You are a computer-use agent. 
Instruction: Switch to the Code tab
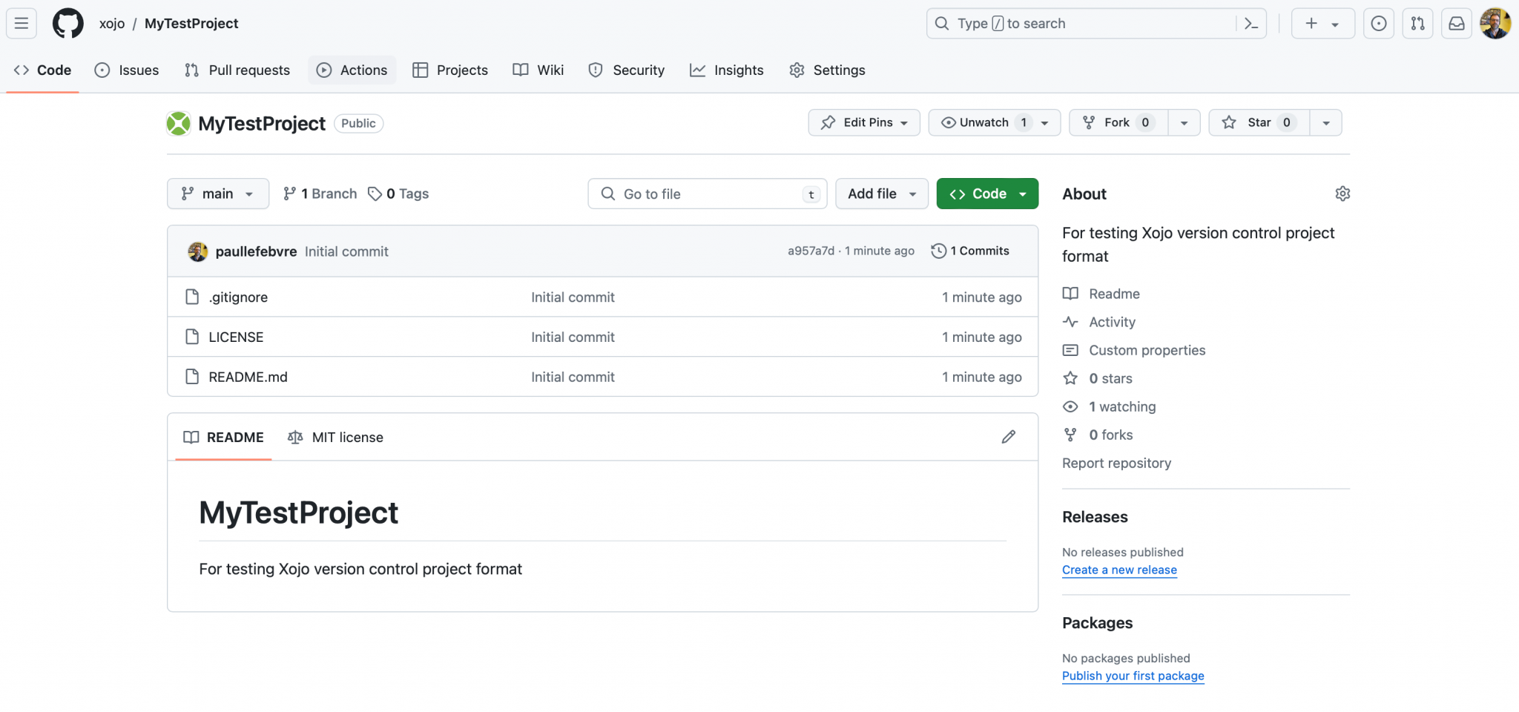coord(42,70)
